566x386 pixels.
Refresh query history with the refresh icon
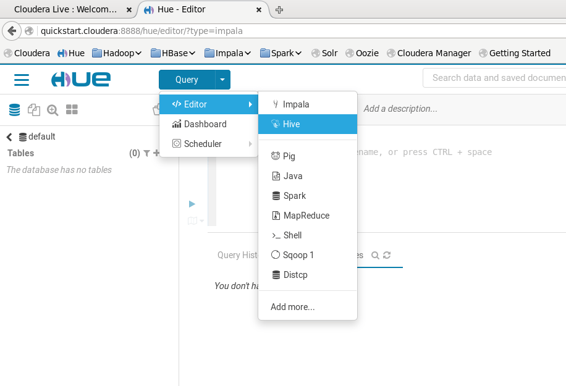(x=387, y=255)
